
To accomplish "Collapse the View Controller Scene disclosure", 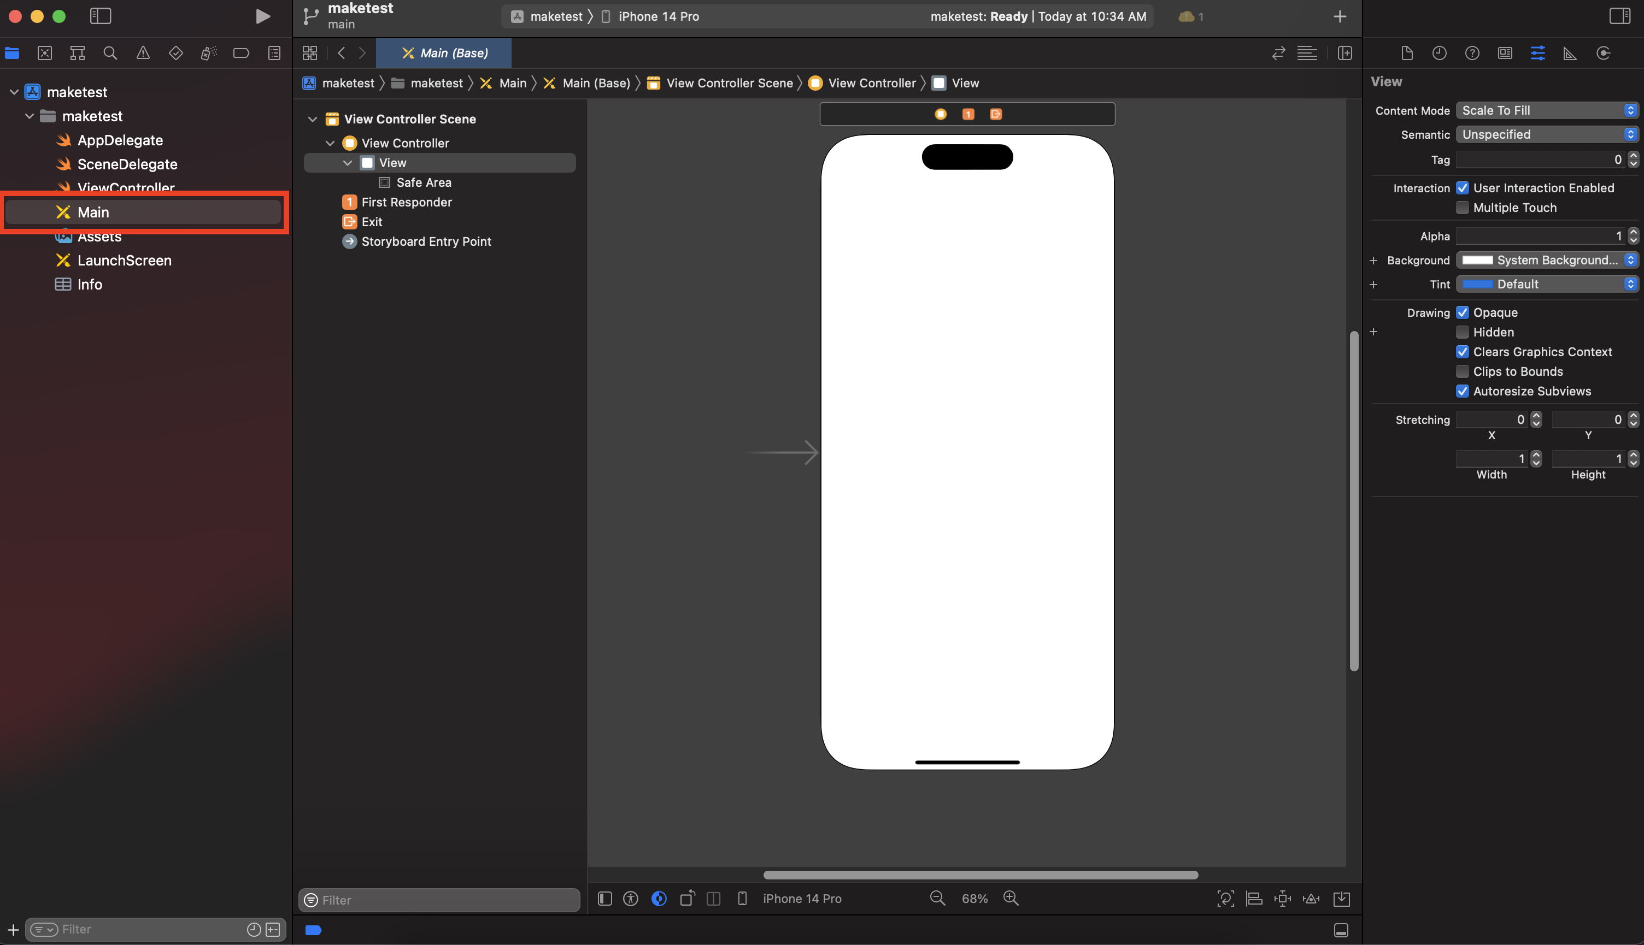I will point(312,119).
